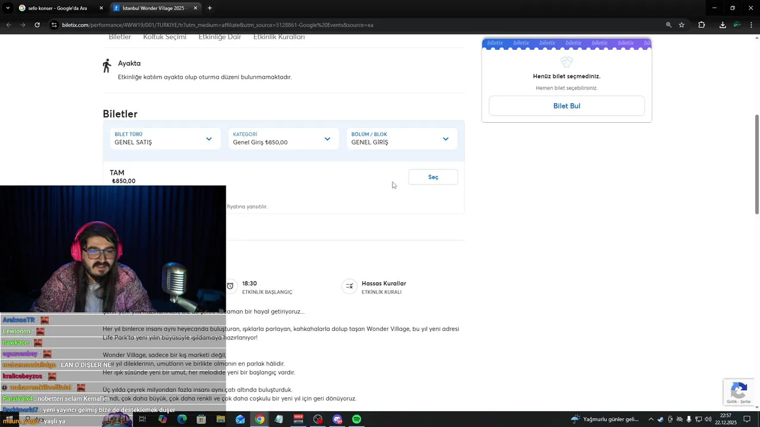
Task: Bookmark this page with the star icon
Action: click(x=682, y=25)
